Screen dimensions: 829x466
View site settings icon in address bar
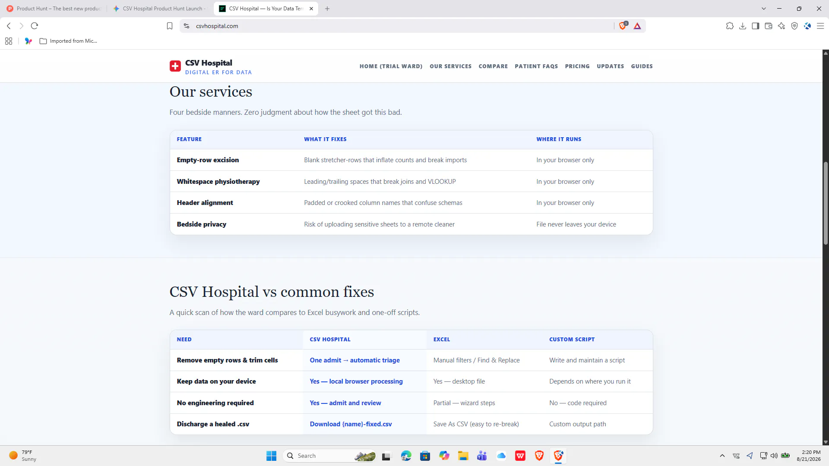(x=187, y=26)
